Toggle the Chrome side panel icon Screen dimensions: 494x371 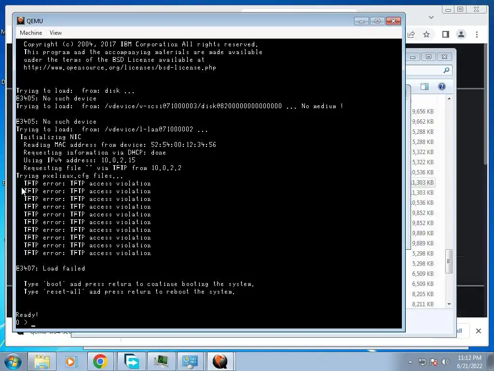[445, 34]
